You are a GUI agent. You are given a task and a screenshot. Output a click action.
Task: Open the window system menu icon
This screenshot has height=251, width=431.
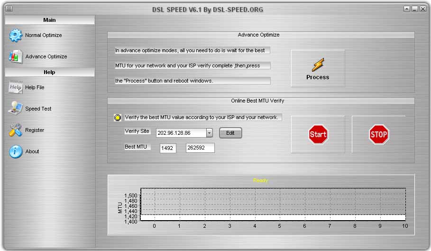pos(9,9)
